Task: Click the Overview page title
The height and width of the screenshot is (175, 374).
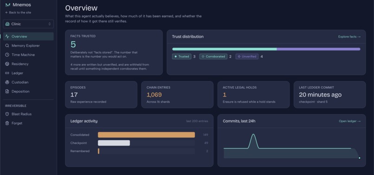Action: pos(81,8)
